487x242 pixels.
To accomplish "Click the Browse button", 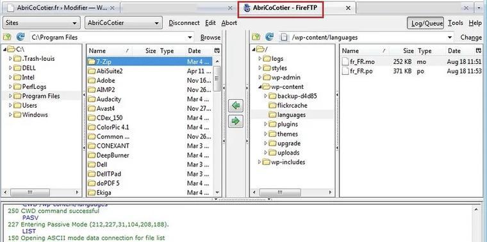I will click(x=210, y=38).
